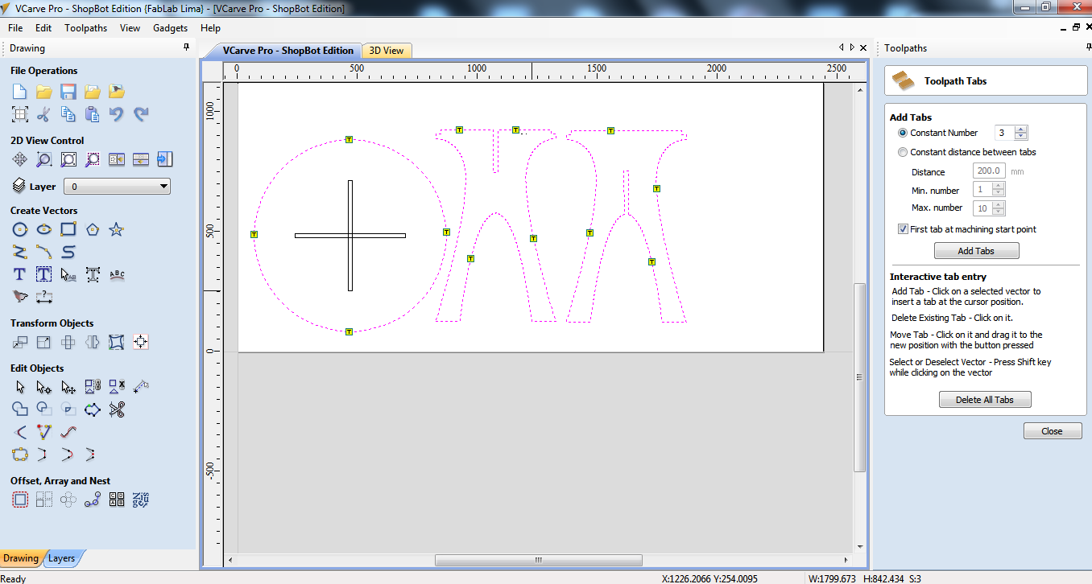Open the Help menu
Image resolution: width=1092 pixels, height=584 pixels.
coord(210,28)
